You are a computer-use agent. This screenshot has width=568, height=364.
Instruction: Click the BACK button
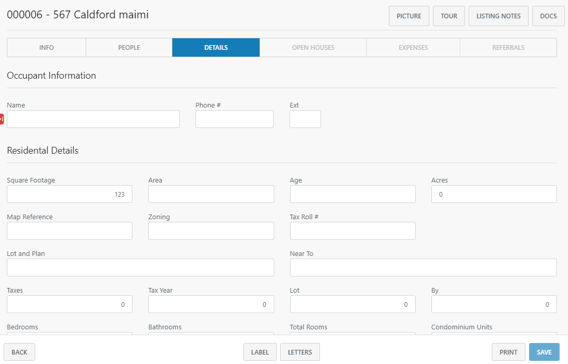[19, 351]
